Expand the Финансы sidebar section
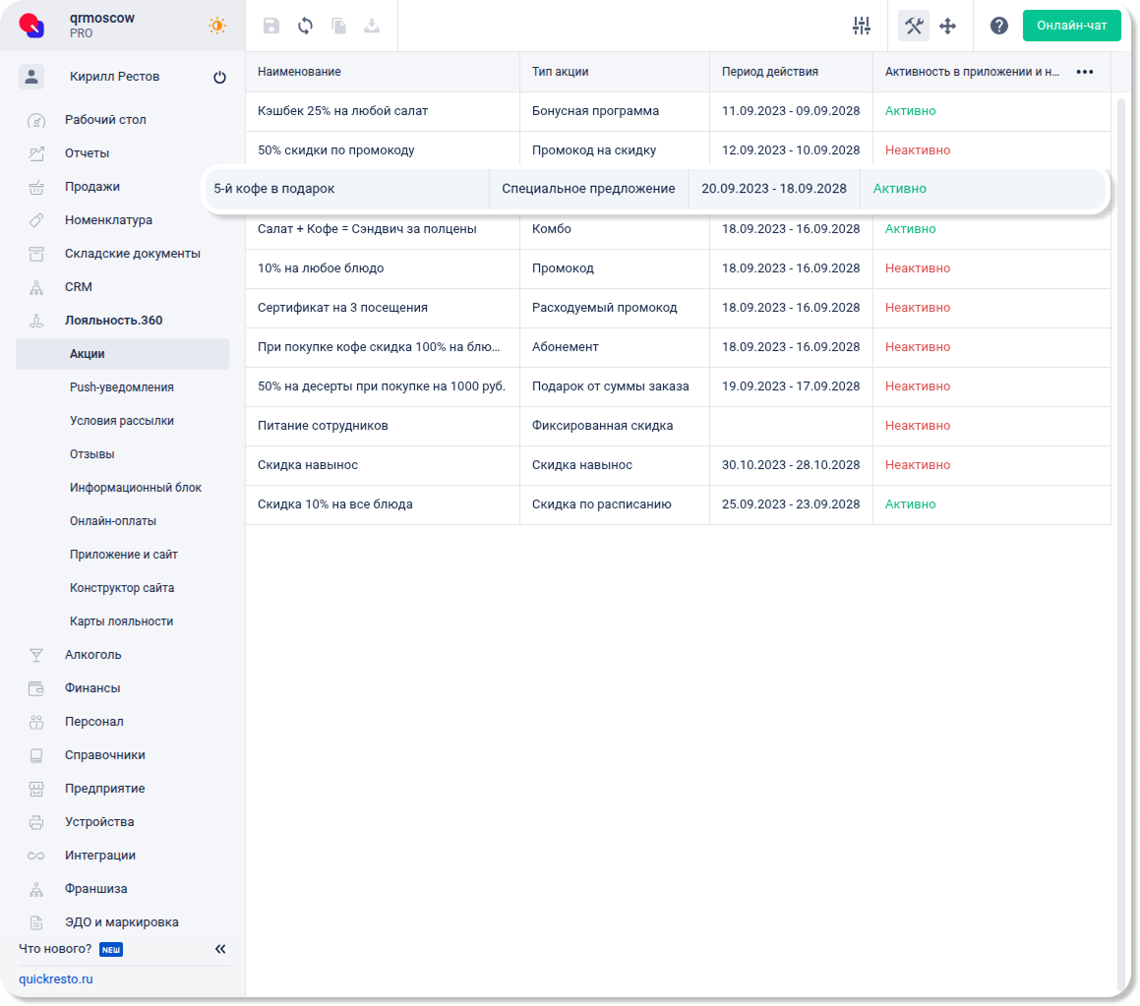 coord(92,688)
